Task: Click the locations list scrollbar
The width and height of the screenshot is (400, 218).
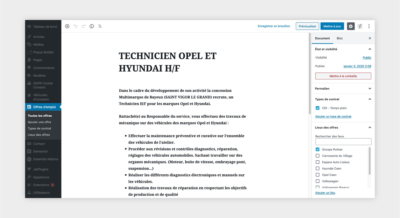Action: click(370, 161)
